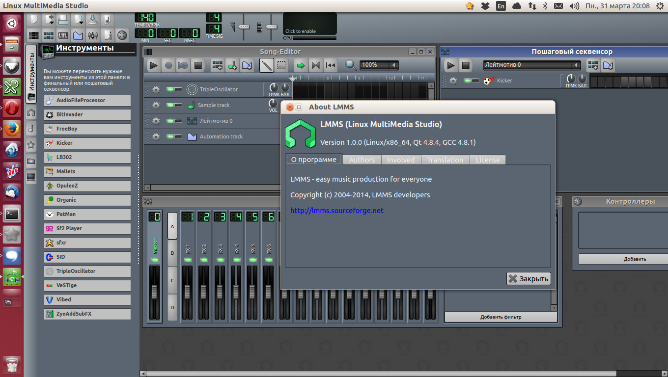The image size is (668, 377).
Task: Select edit mode dashed-rectangle tool in Song-Editor
Action: pyautogui.click(x=281, y=64)
